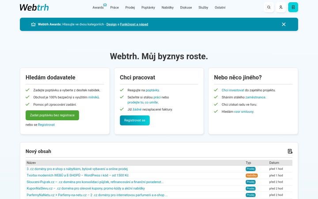The image size is (318, 199).
Task: Click the Registrovat link under green button
Action: pos(46,125)
